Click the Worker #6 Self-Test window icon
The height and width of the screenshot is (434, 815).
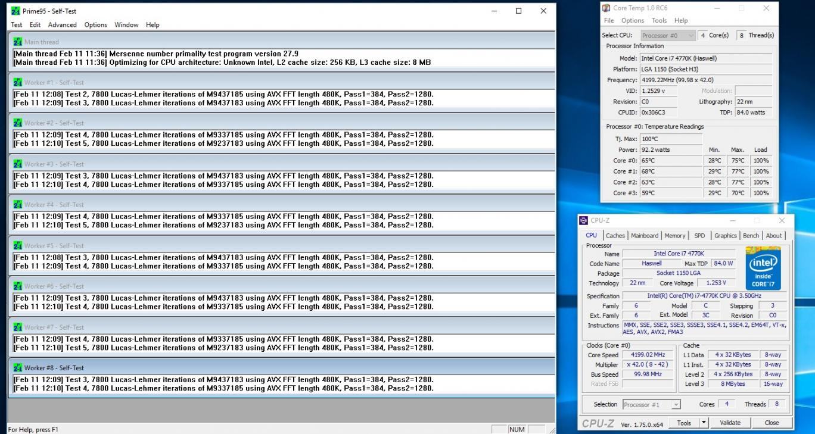(18, 286)
